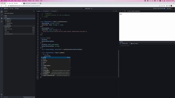Switch to the App.tsx editor tab
Screen dimensions: 175x98
[x=39, y=11]
